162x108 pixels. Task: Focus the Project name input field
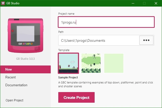tap(106, 22)
